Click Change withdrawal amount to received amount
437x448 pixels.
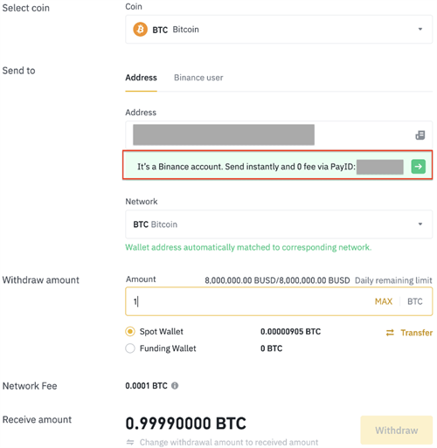coord(229,442)
